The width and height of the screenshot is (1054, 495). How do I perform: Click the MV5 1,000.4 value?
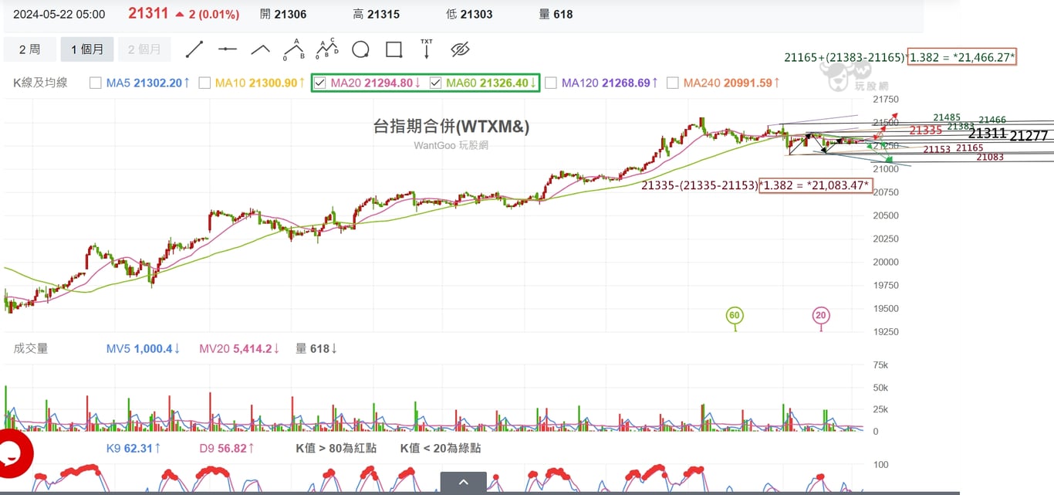tap(143, 348)
